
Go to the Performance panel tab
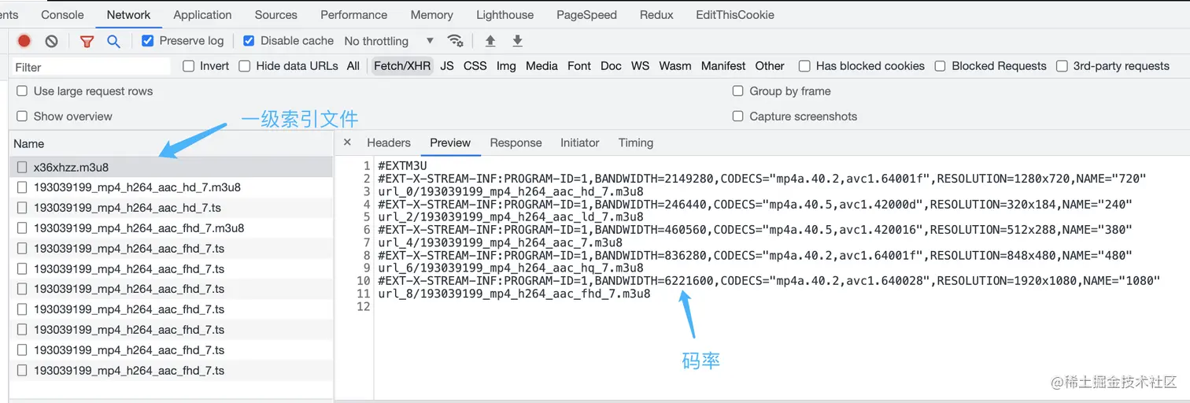tap(354, 15)
